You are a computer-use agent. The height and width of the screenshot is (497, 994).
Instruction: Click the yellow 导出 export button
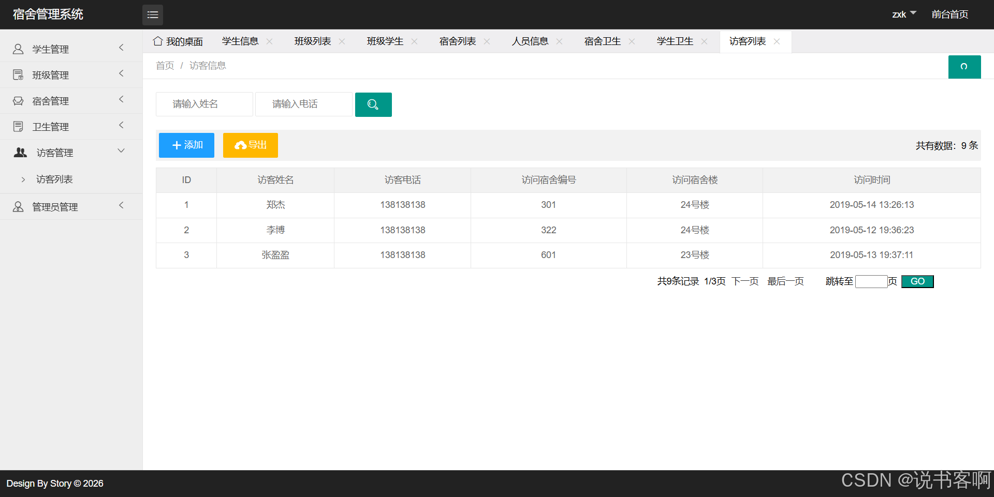pos(251,145)
